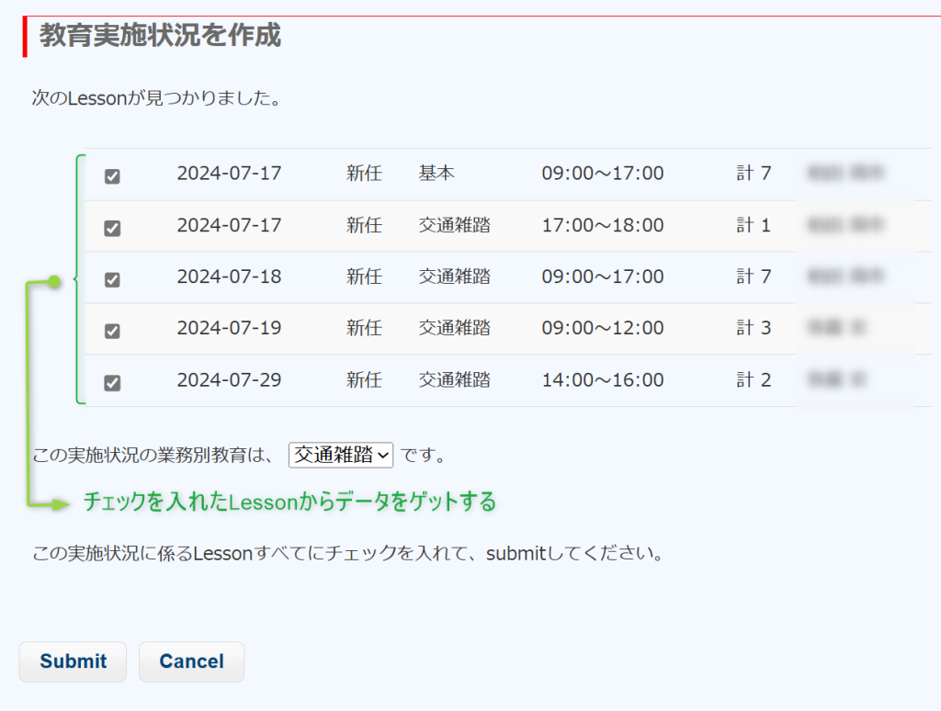The width and height of the screenshot is (941, 711).
Task: Open the 交通雑踏 業務別教育 dropdown
Action: [340, 454]
